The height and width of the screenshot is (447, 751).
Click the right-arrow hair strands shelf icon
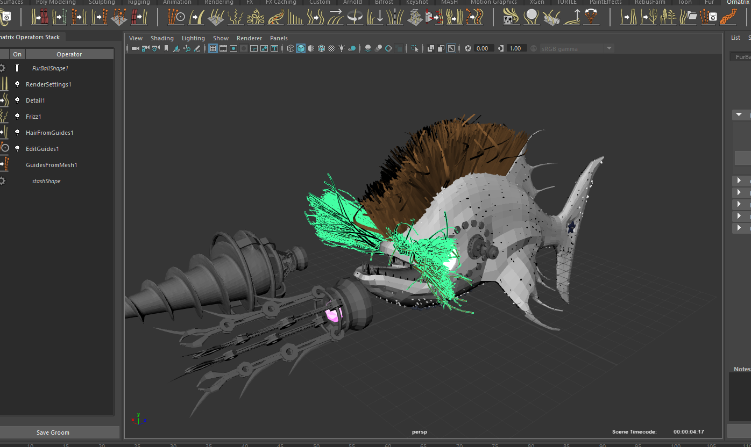pos(336,17)
